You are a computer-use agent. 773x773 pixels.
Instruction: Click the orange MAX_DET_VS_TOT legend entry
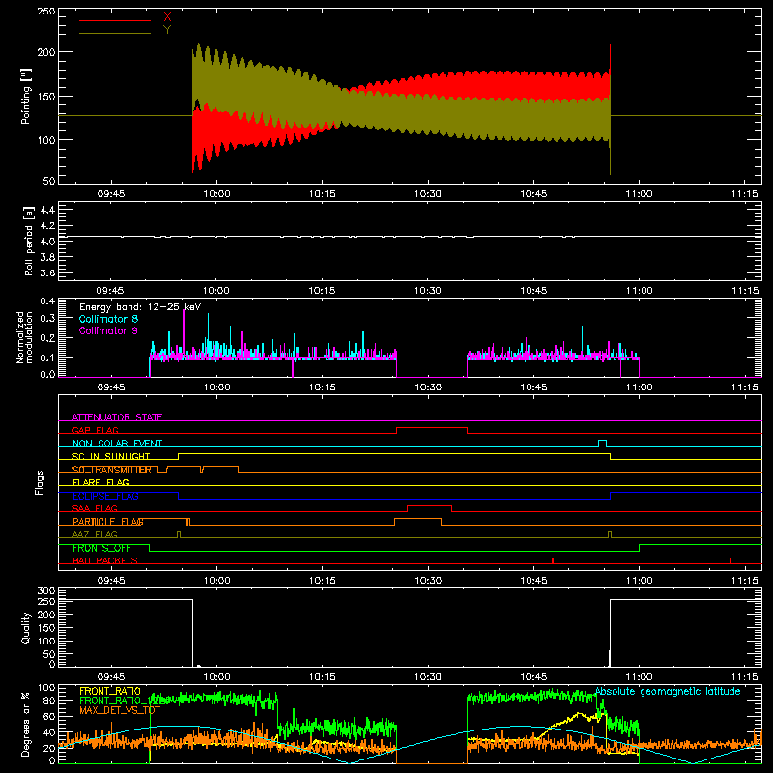pyautogui.click(x=120, y=710)
